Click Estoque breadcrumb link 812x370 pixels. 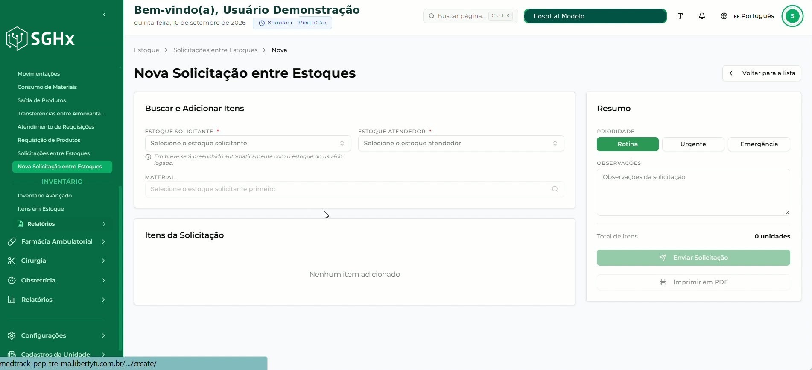146,50
